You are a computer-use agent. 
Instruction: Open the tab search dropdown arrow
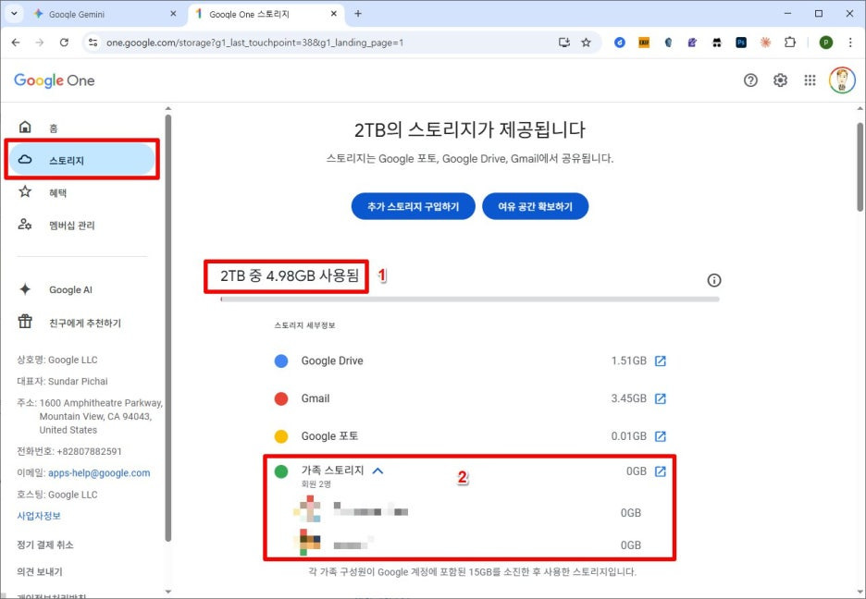point(14,14)
